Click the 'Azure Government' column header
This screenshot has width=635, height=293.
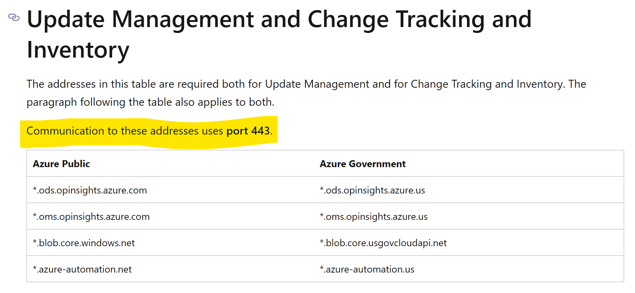pyautogui.click(x=363, y=164)
